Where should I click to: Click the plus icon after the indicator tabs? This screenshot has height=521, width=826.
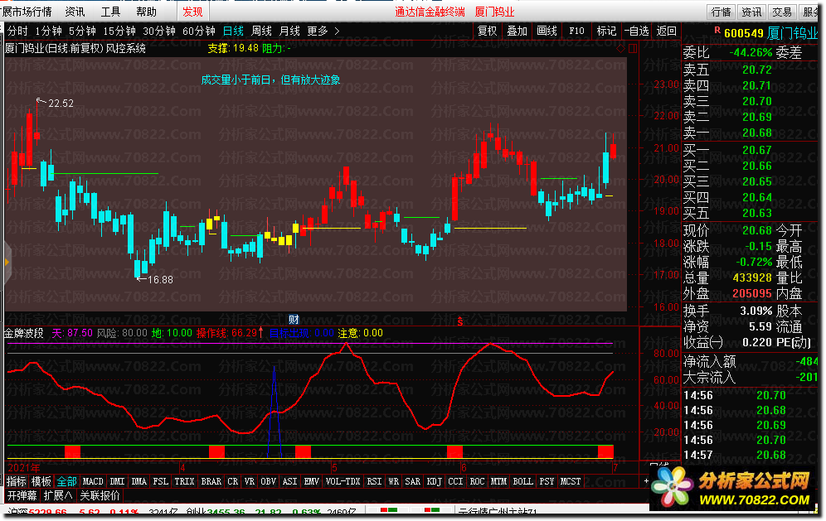click(646, 481)
